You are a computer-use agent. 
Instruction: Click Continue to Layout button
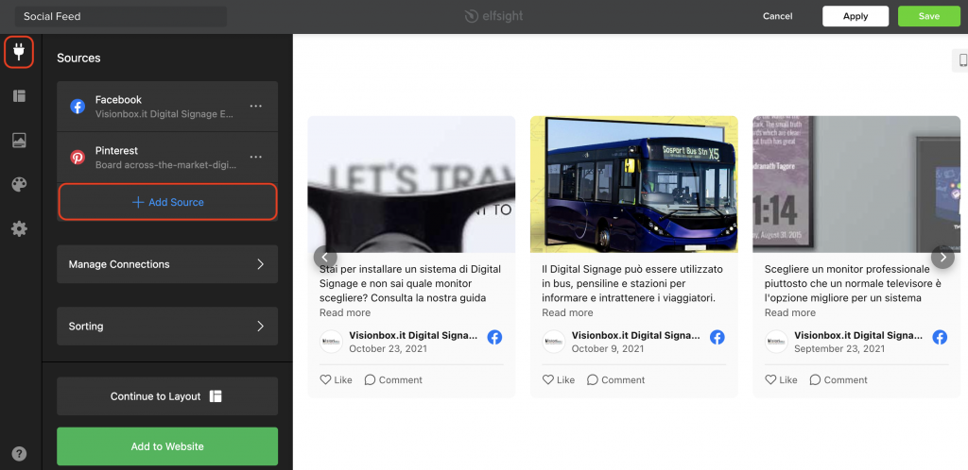167,396
